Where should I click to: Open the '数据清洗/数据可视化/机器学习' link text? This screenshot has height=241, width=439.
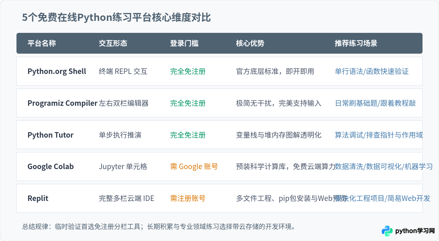pos(384,167)
